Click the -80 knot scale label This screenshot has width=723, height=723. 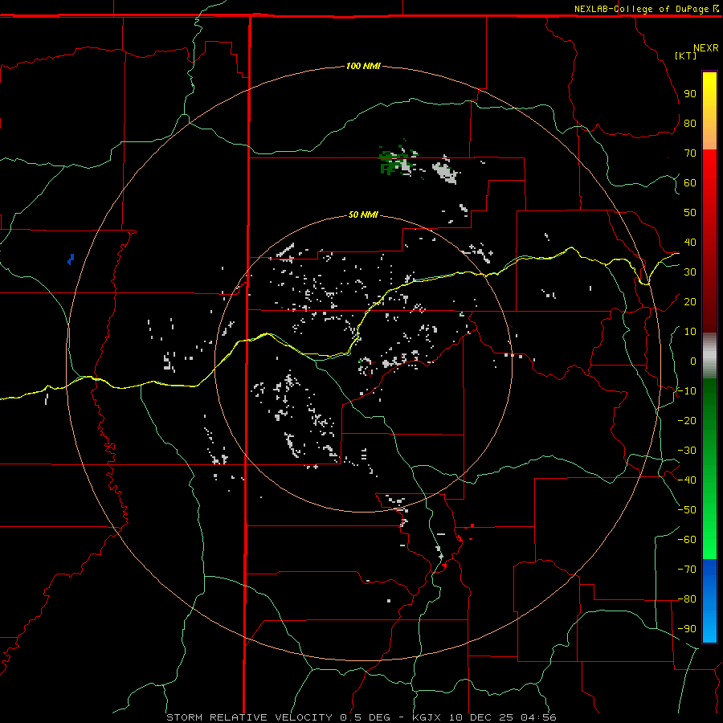687,599
